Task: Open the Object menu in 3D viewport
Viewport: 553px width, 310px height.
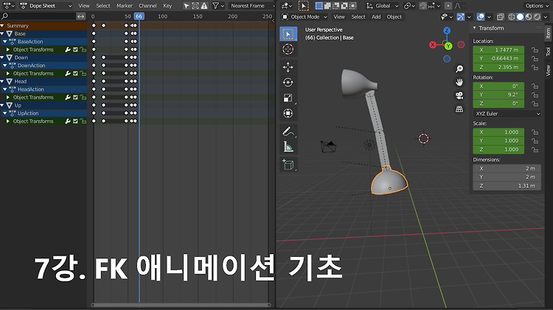Action: pos(394,16)
